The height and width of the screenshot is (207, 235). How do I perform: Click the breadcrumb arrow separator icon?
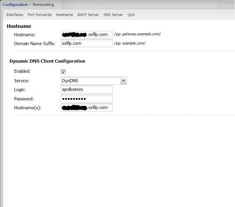(x=30, y=5)
